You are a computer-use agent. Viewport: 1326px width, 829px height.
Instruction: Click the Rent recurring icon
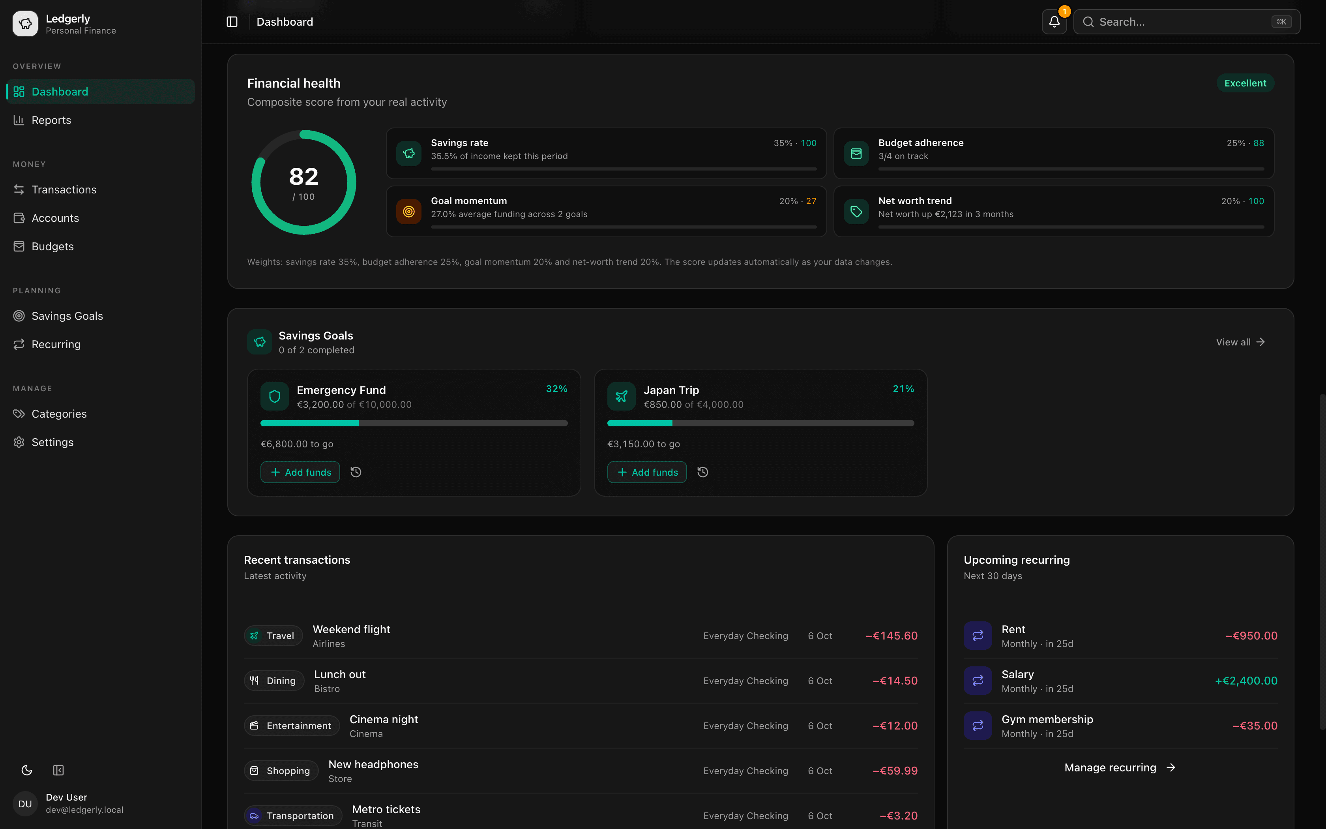(978, 636)
